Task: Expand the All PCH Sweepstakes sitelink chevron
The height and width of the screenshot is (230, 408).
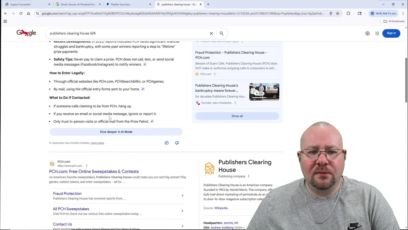Action: pyautogui.click(x=182, y=211)
